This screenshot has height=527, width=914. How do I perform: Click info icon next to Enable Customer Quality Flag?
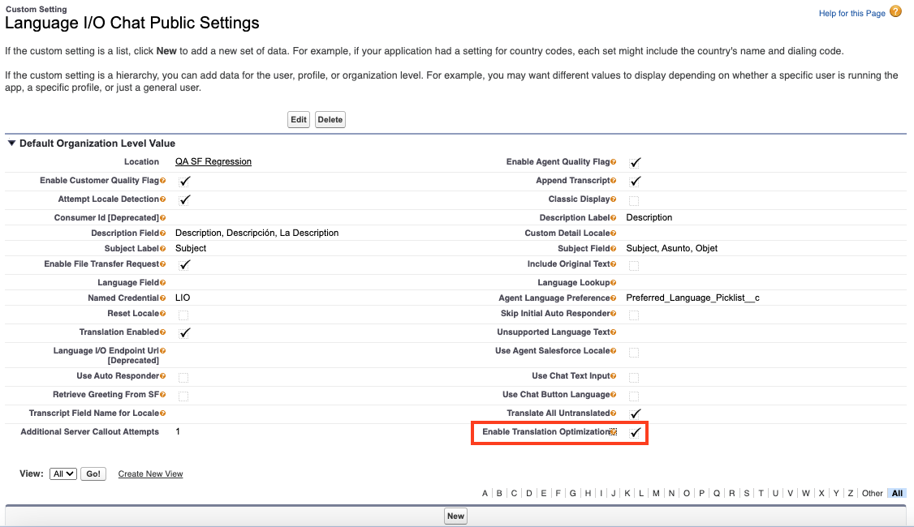click(x=163, y=181)
